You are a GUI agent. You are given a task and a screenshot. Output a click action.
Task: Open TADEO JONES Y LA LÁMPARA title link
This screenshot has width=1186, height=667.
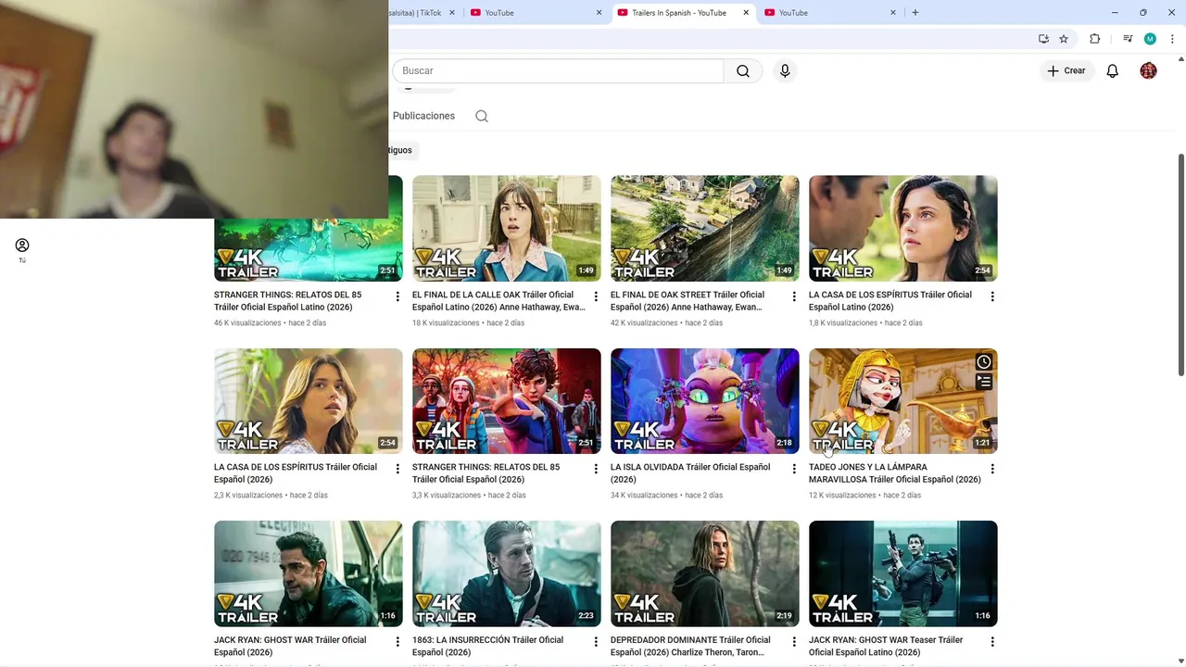click(894, 473)
